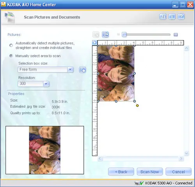Select automatically detect multiple pictures option
Image resolution: width=195 pixels, height=187 pixels.
coord(11,45)
